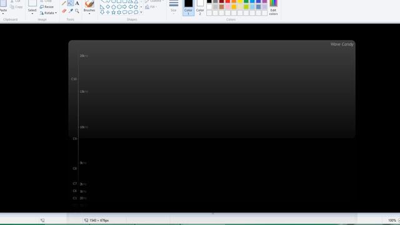This screenshot has width=400, height=225.
Task: Select the Color picker eyedropper tool
Action: 71,11
